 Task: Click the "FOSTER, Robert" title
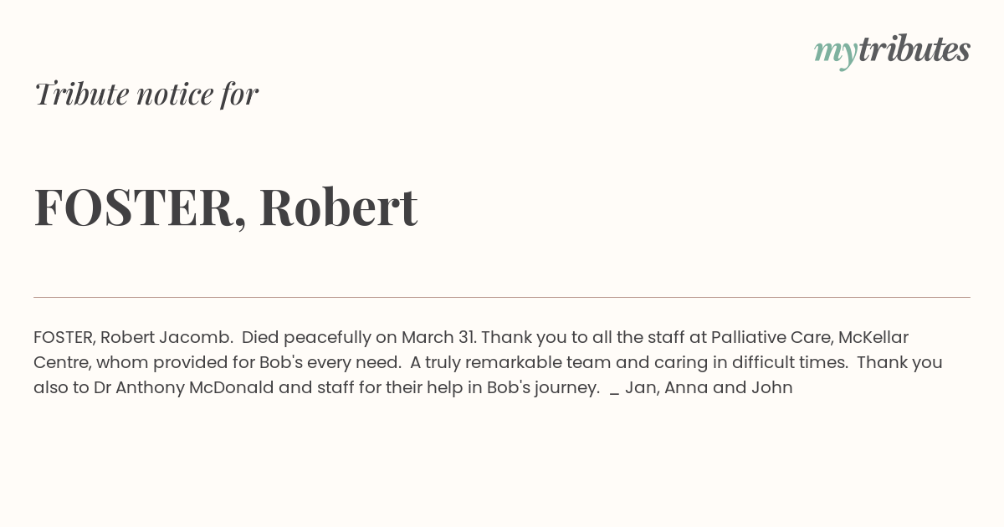[x=226, y=207]
